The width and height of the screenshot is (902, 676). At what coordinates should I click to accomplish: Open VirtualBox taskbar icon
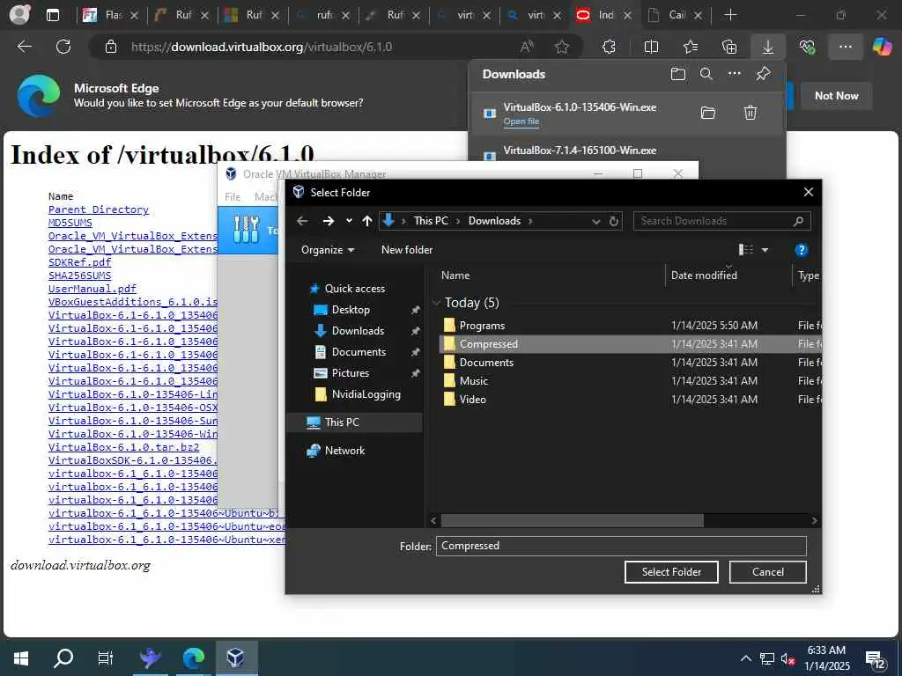pyautogui.click(x=235, y=658)
